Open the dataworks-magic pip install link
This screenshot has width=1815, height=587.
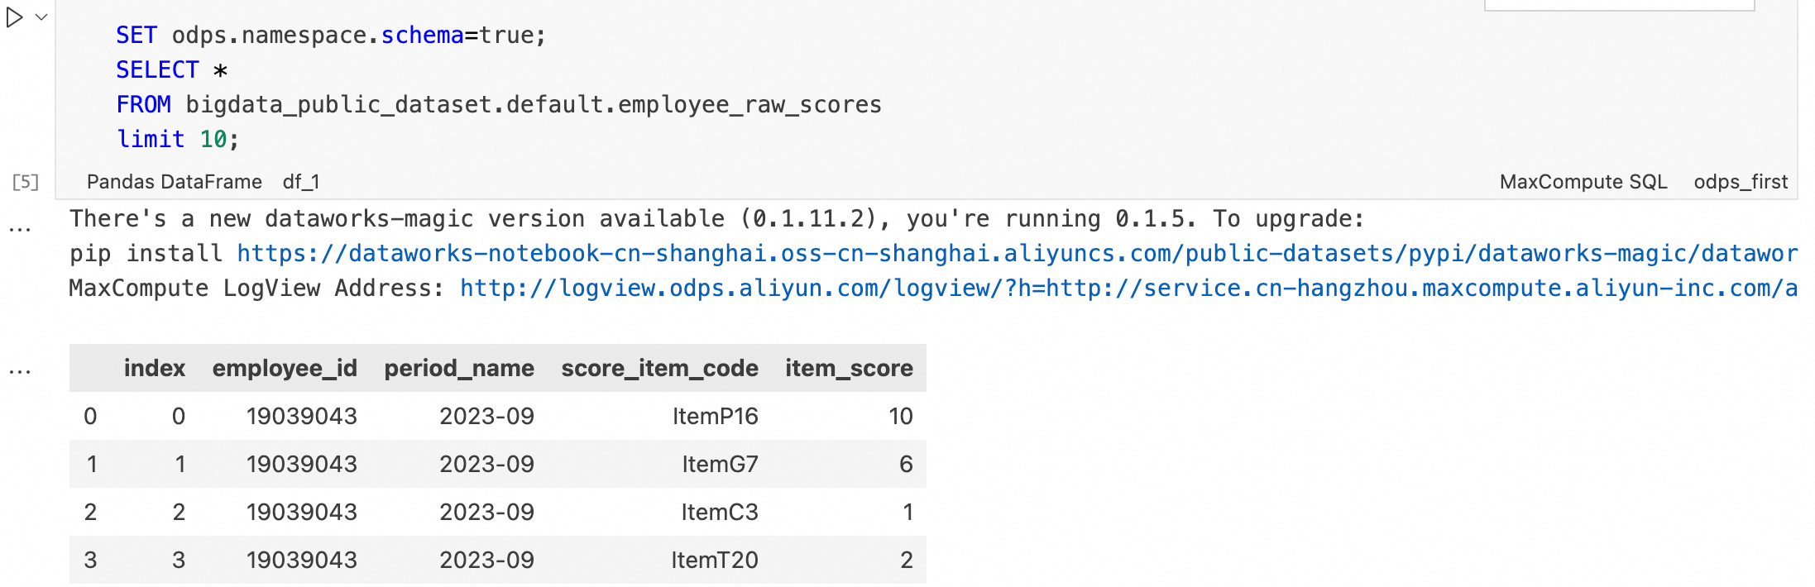pos(1017,253)
